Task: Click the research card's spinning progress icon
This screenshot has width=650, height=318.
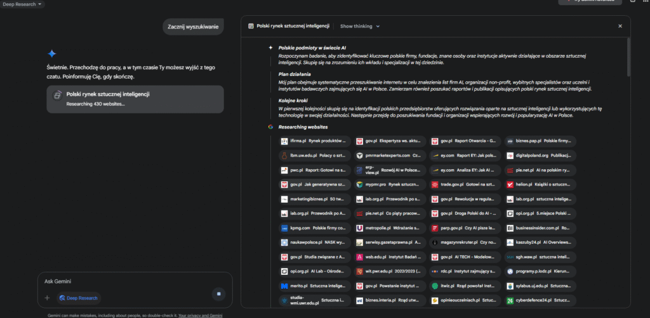Action: 57,96
